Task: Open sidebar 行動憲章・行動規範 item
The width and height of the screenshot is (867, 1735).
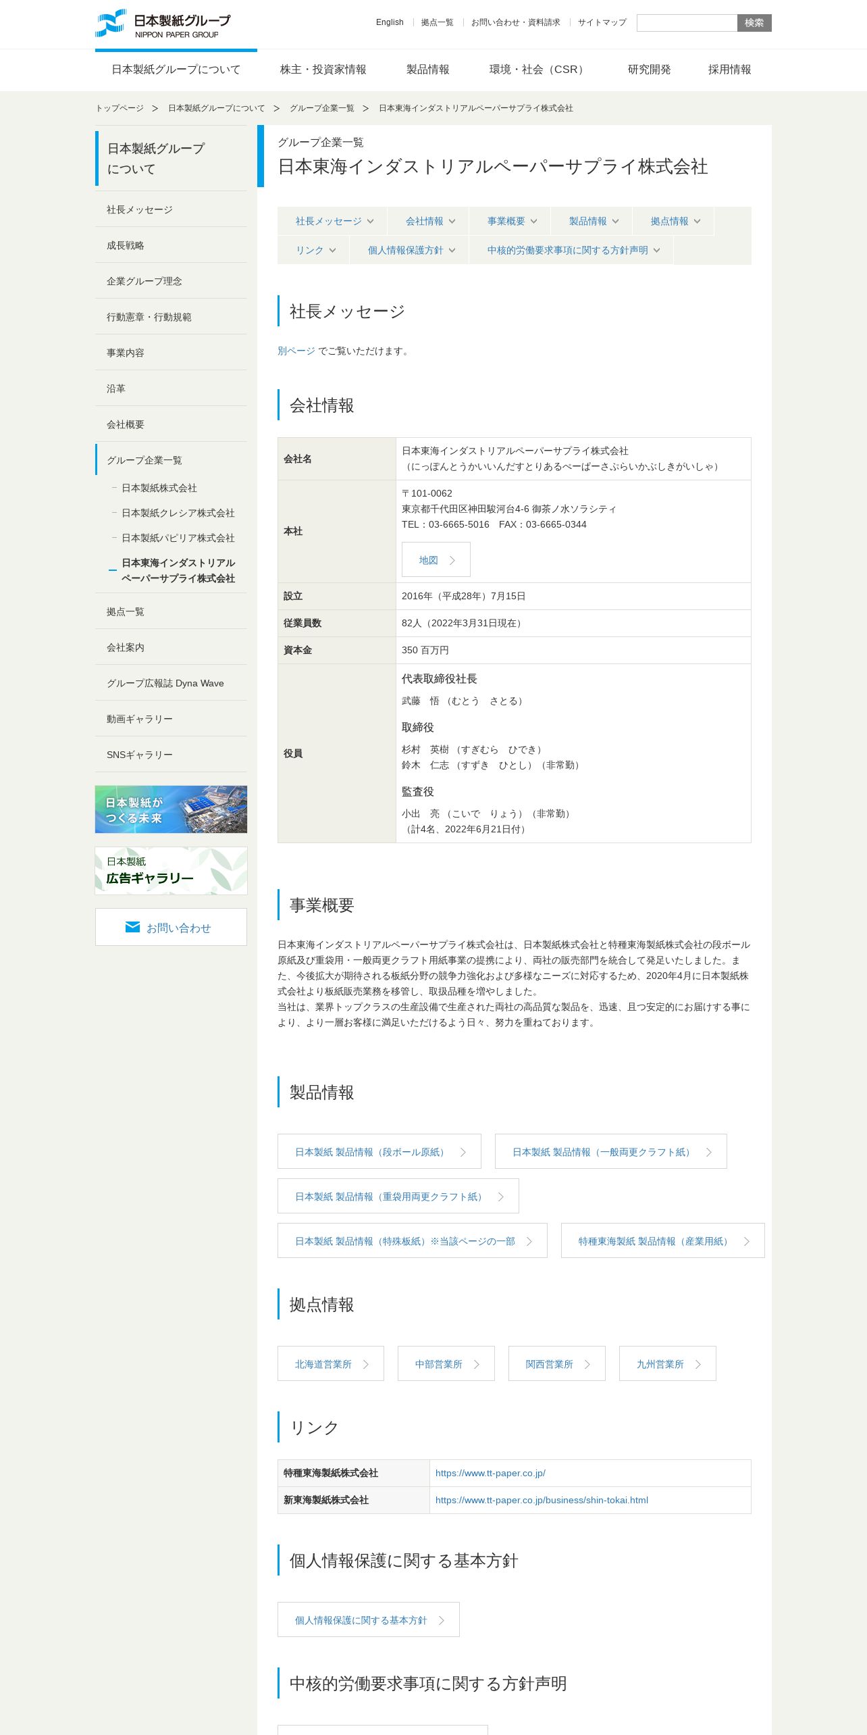Action: pyautogui.click(x=171, y=317)
